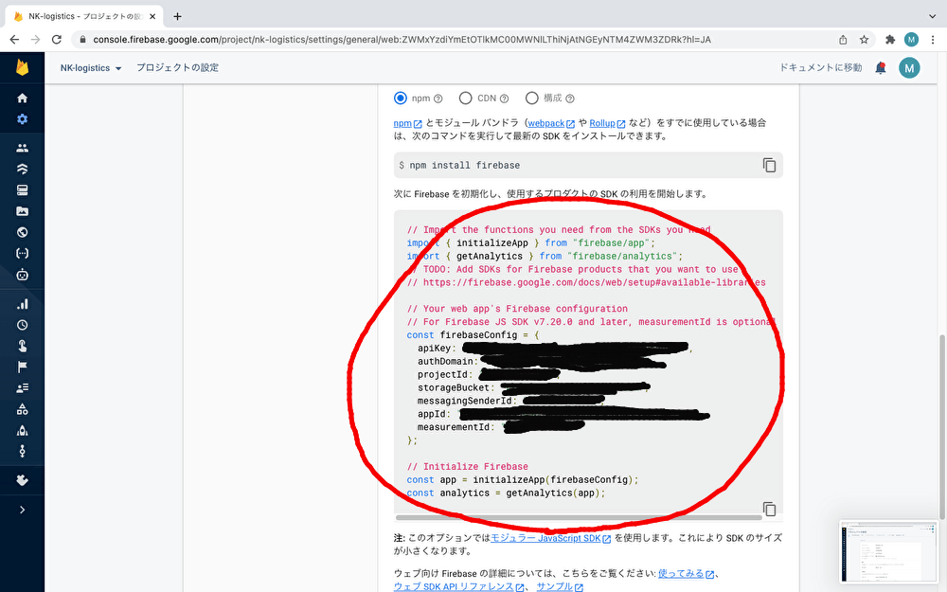This screenshot has height=592, width=947.
Task: Show help tooltip for 構成 option
Action: (x=570, y=99)
